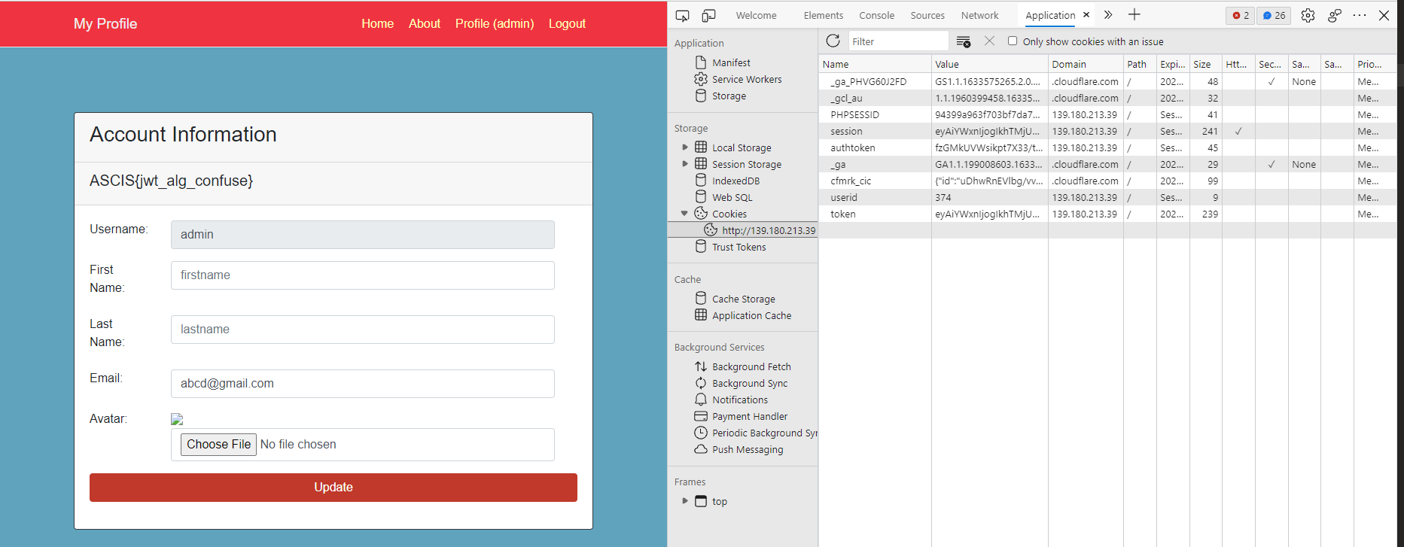Click the Logout link
Screen dimensions: 1404x547
[567, 23]
